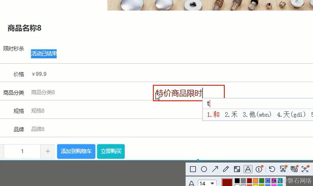Click the plus to increase quantity
This screenshot has height=186, width=313.
(47, 151)
